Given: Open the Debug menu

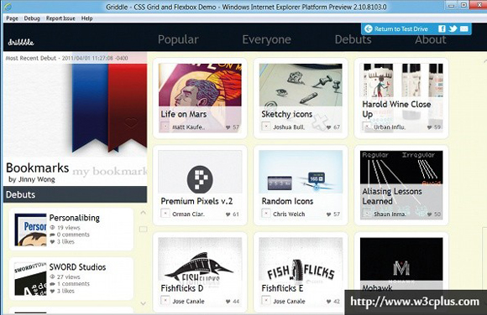Looking at the screenshot, I should click(x=32, y=18).
